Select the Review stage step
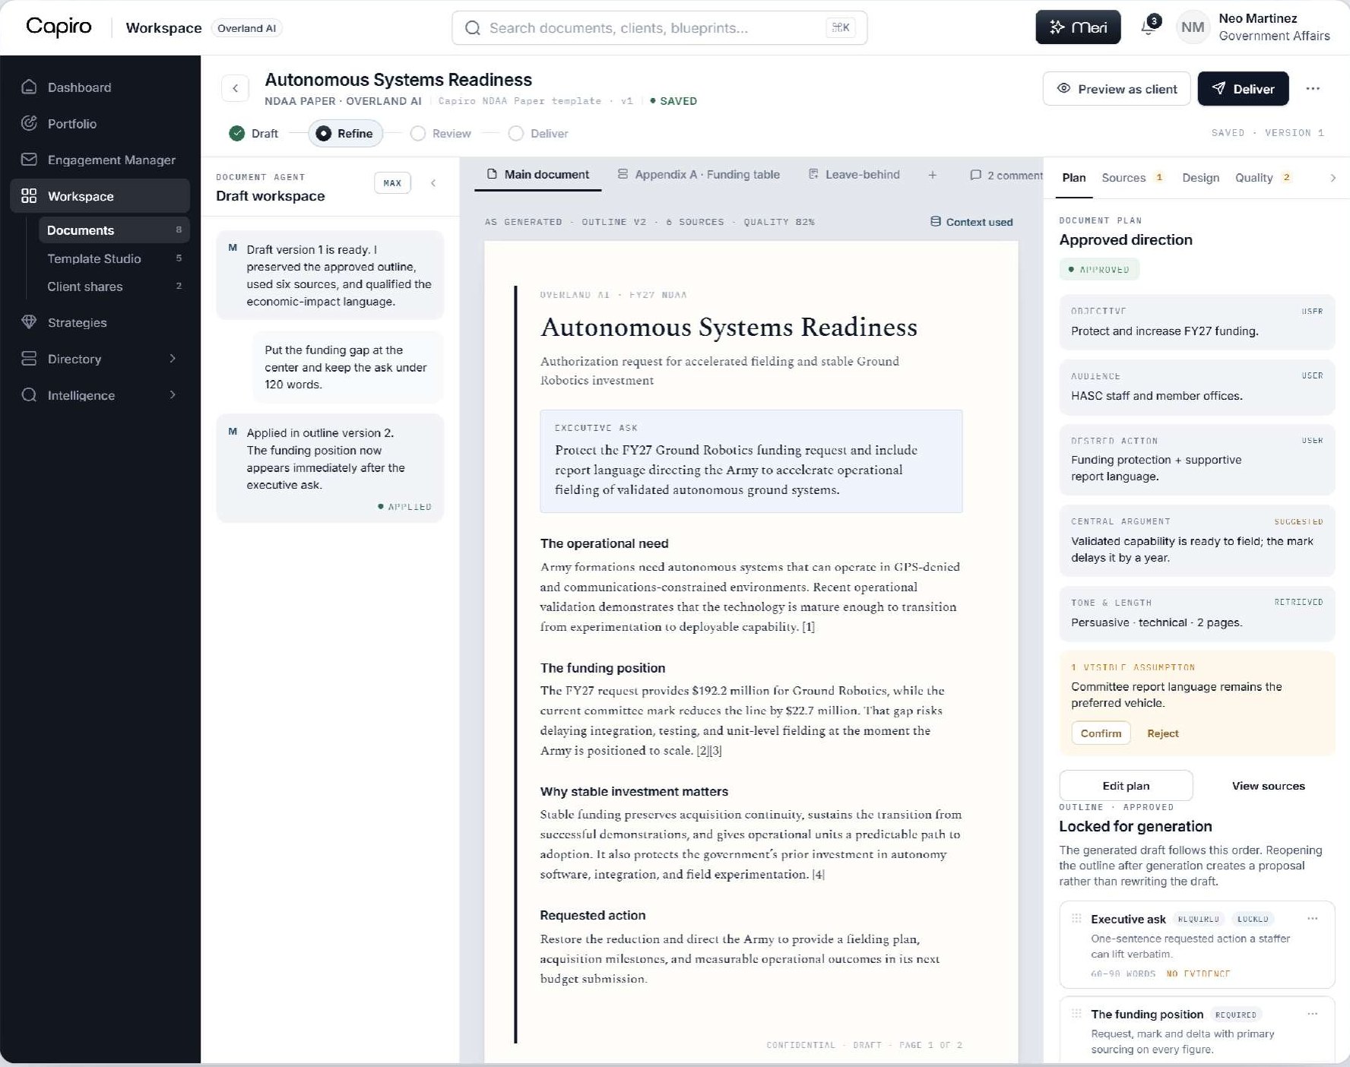This screenshot has height=1067, width=1350. (441, 133)
